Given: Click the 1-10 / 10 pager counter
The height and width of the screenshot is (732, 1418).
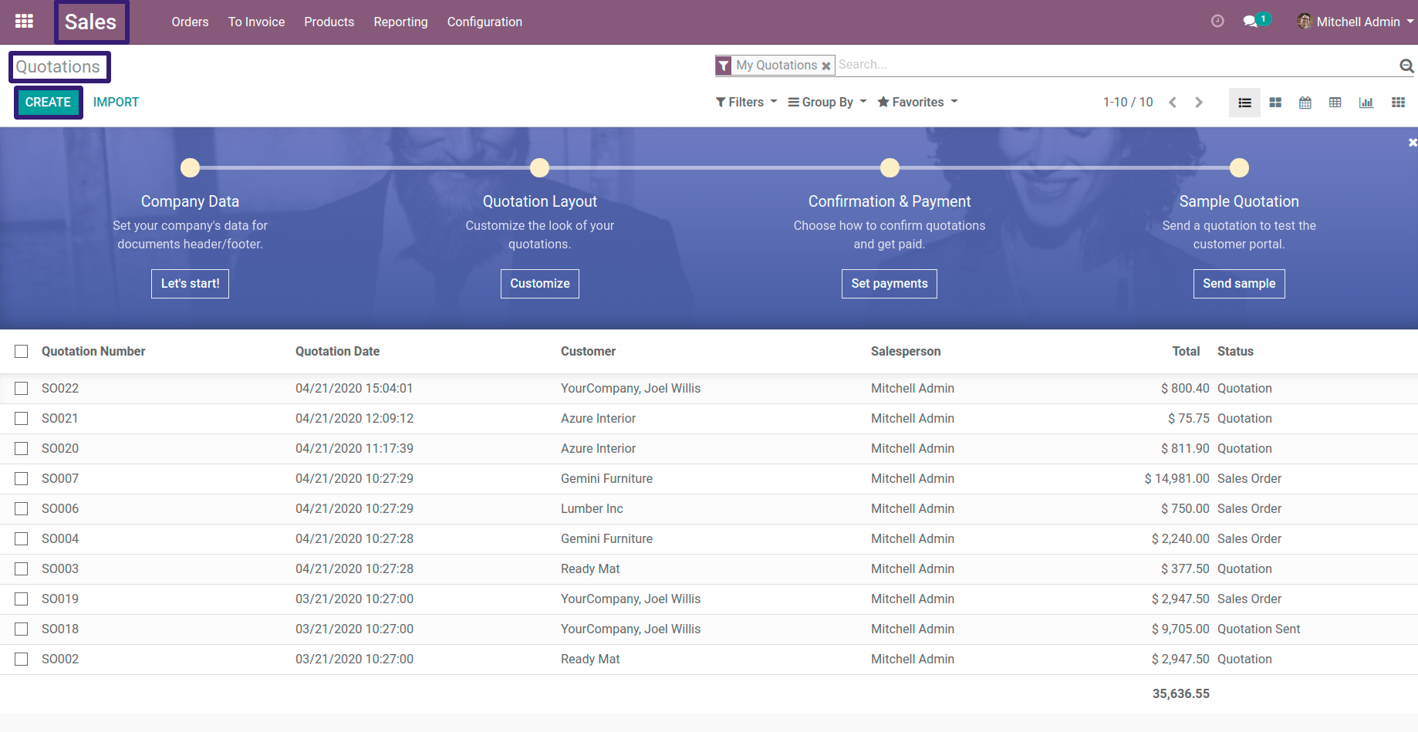Looking at the screenshot, I should tap(1128, 103).
